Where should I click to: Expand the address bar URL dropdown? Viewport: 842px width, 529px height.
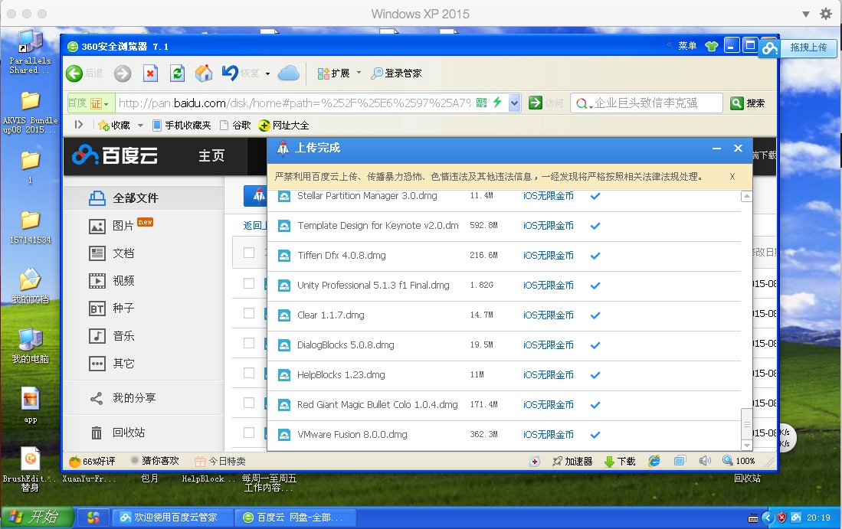tap(515, 103)
